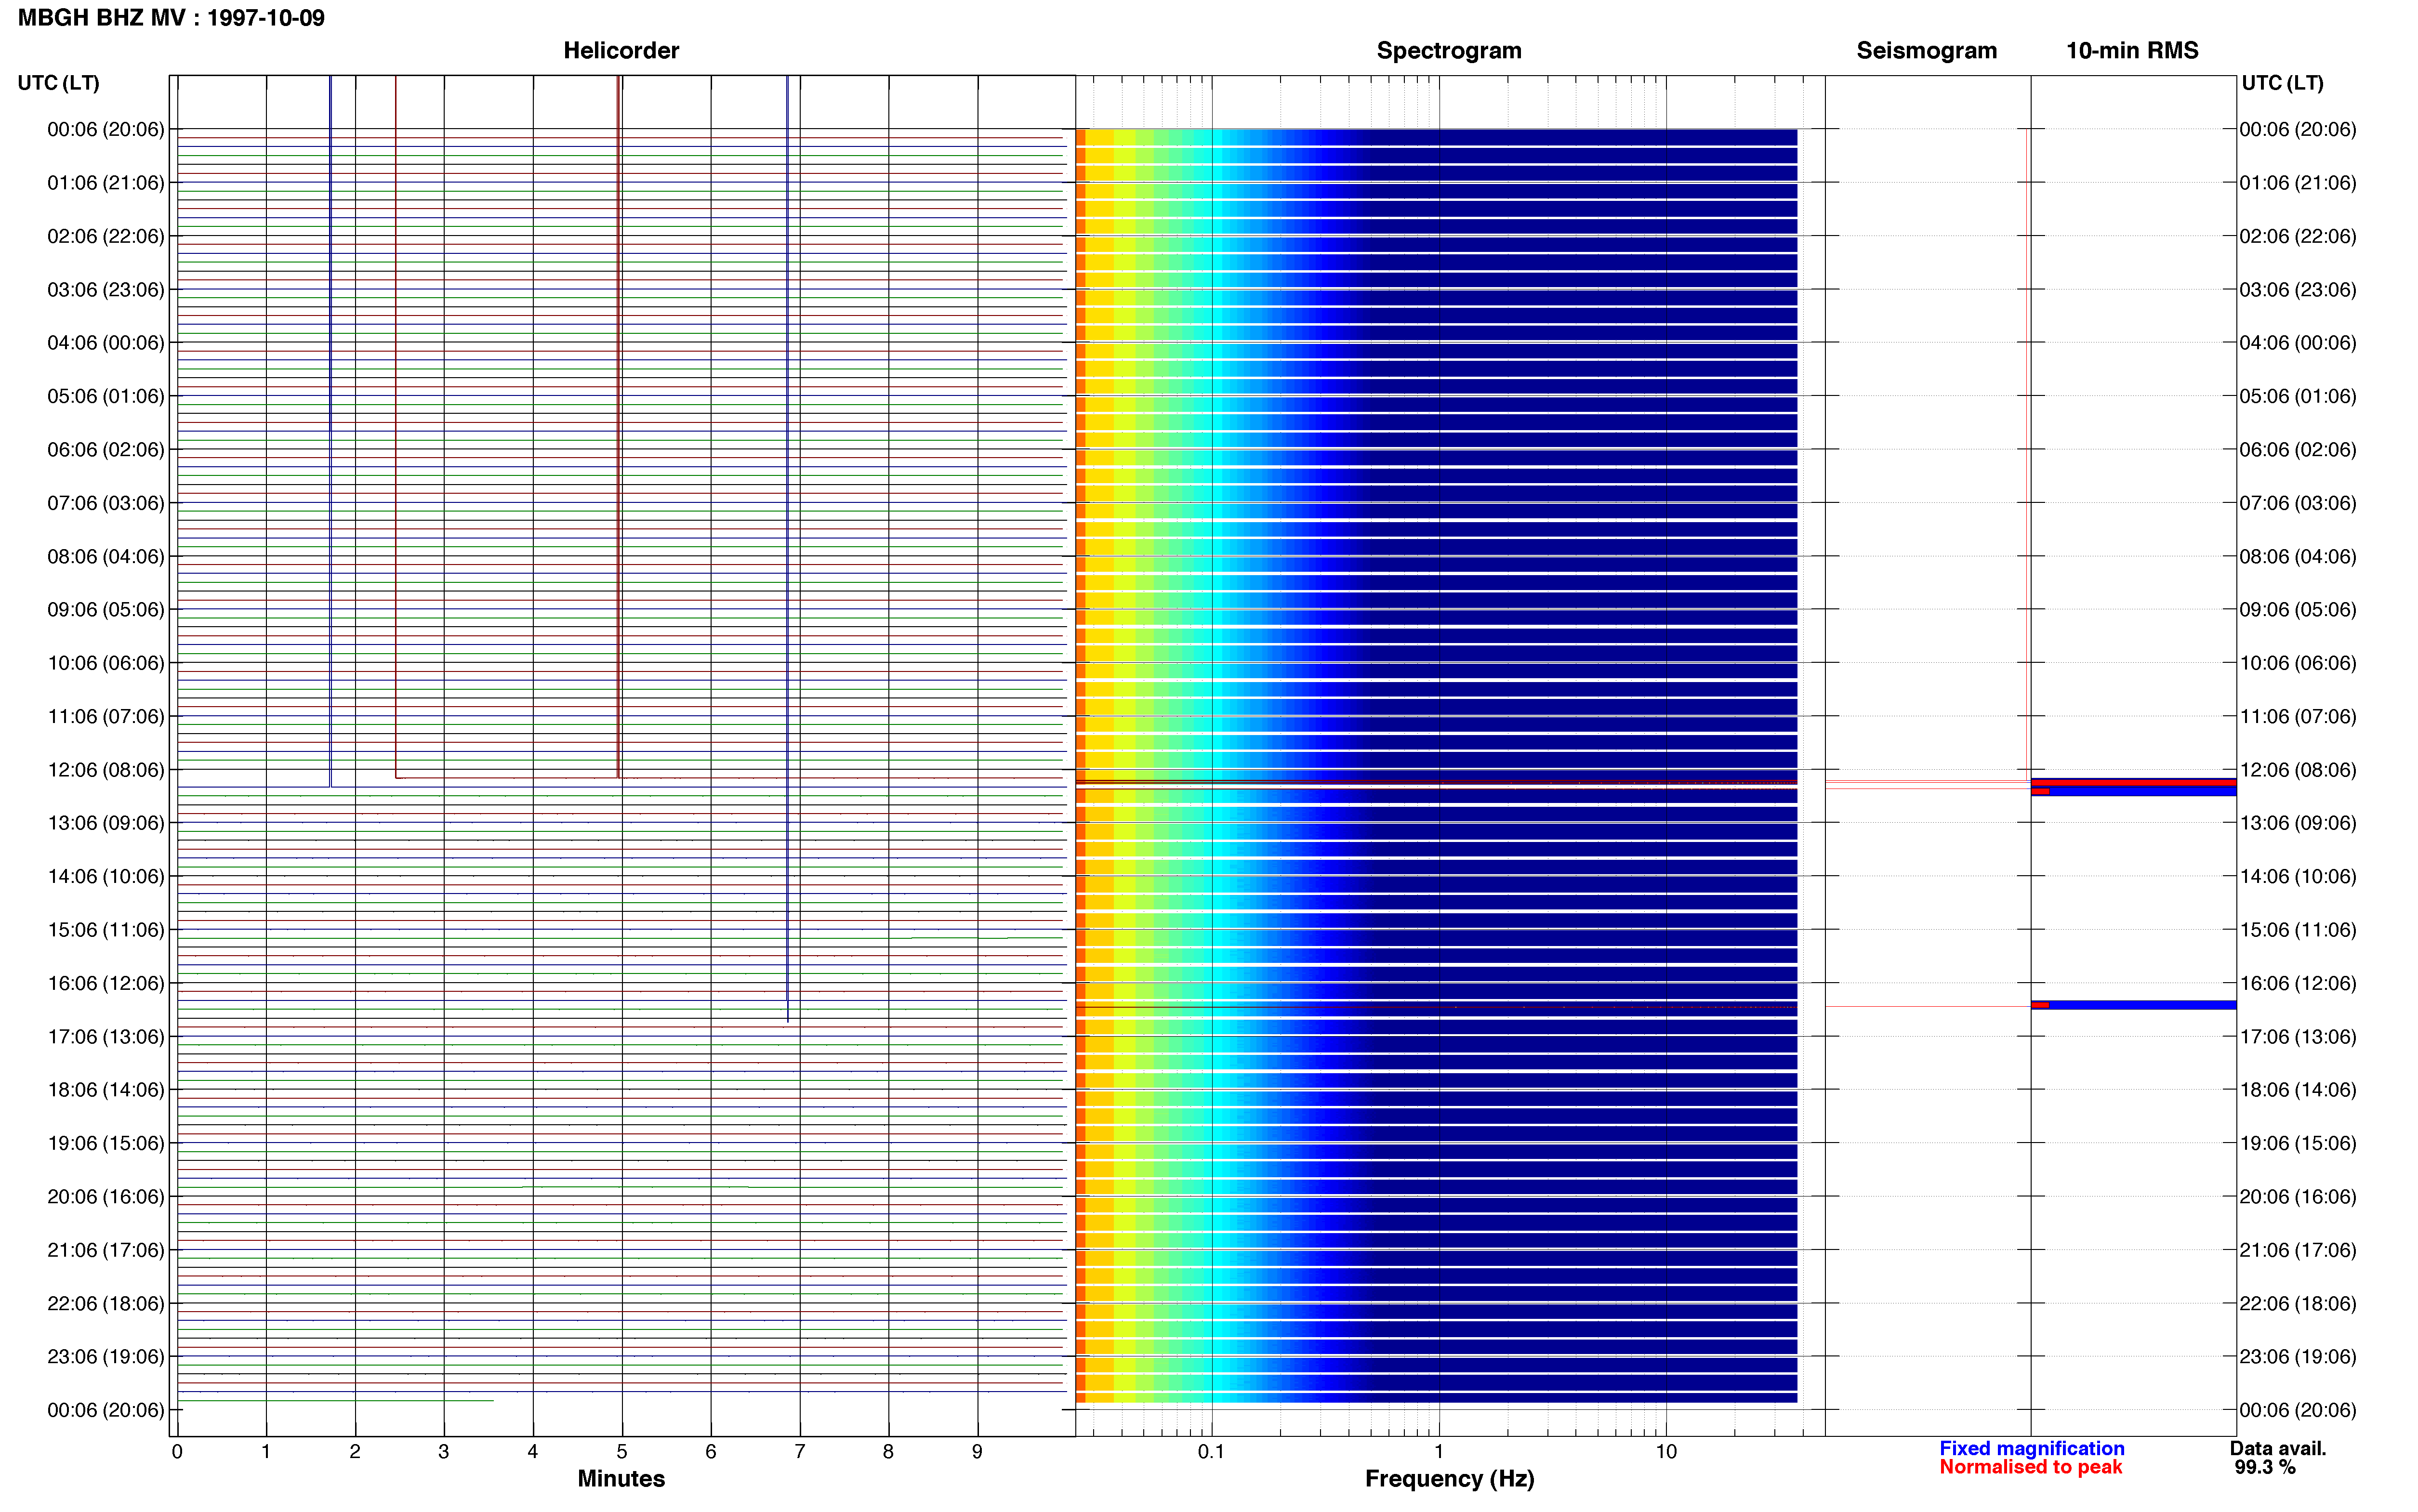The height and width of the screenshot is (1512, 2418).
Task: Click the '9' tick on the Minutes axis
Action: [977, 1451]
